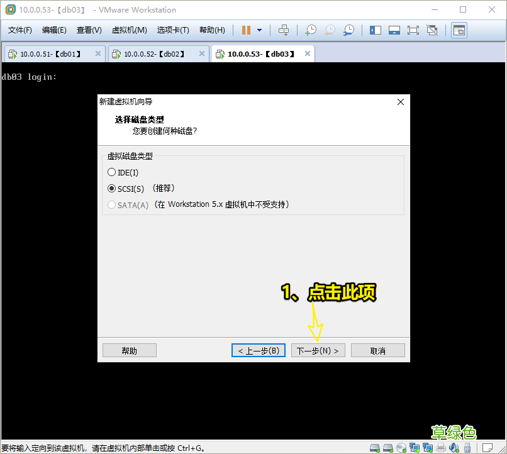Viewport: 507px width, 454px height.
Task: Open the power options dropdown arrow beside pause
Action: [x=259, y=30]
